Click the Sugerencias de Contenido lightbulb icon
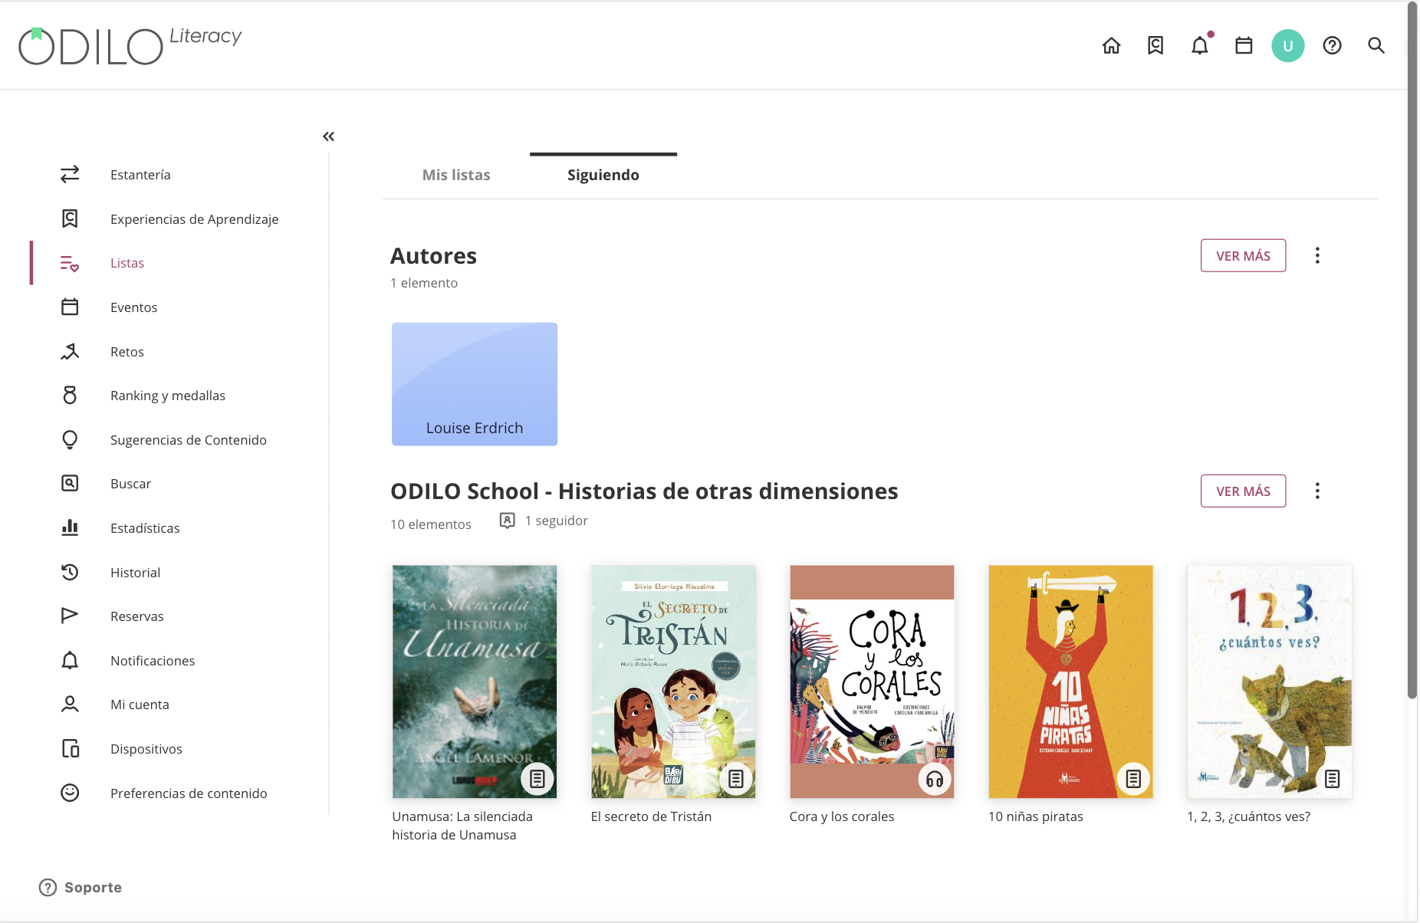Image resolution: width=1420 pixels, height=923 pixels. pyautogui.click(x=70, y=440)
